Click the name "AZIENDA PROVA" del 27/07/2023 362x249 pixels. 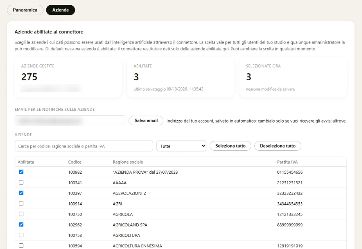coord(145,172)
